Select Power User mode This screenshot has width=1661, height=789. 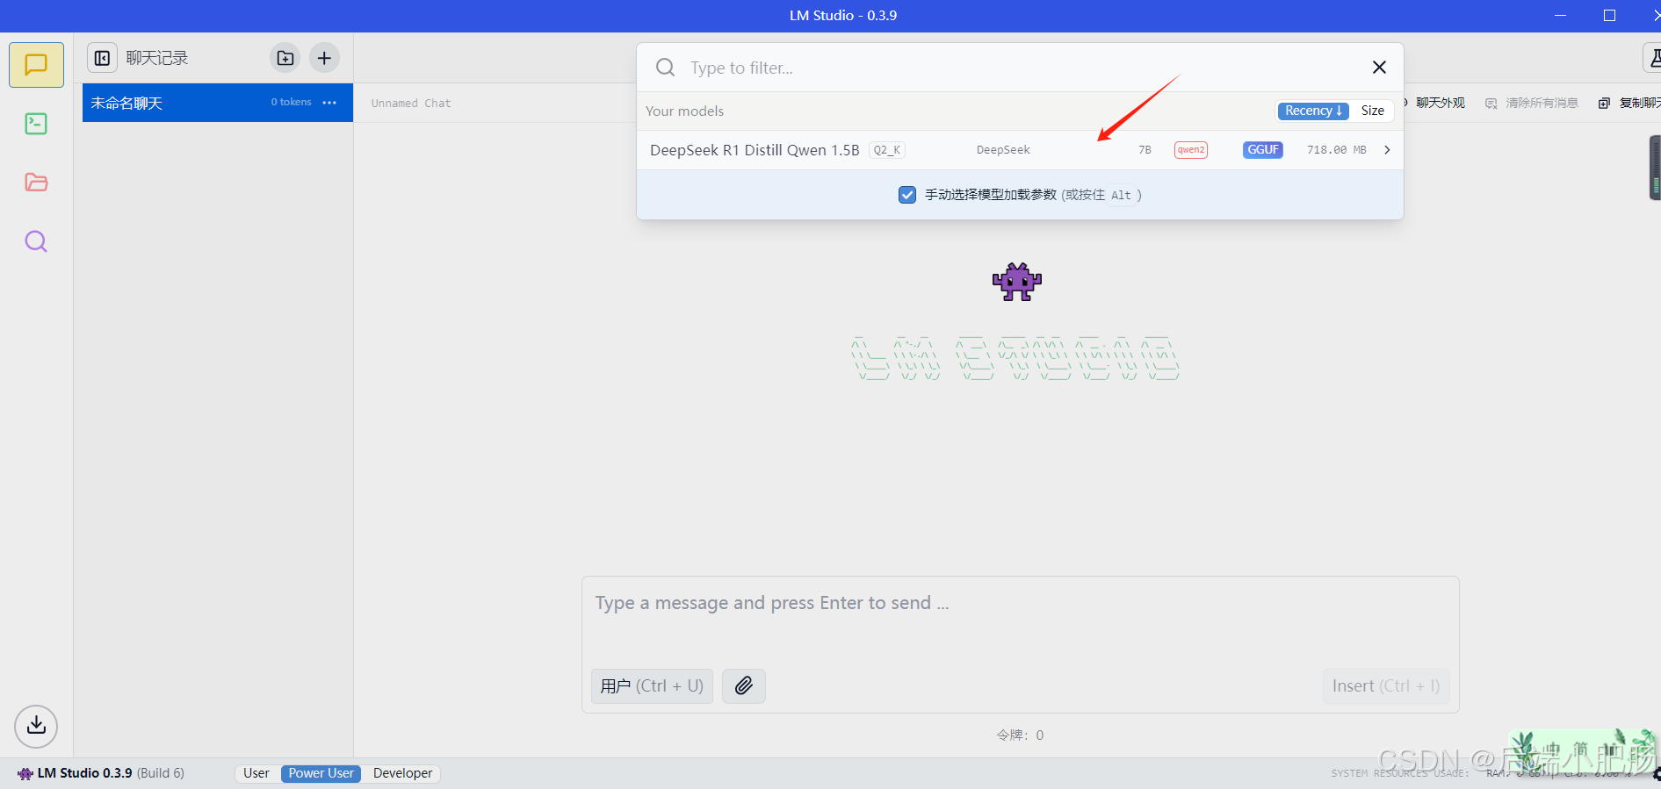coord(321,773)
